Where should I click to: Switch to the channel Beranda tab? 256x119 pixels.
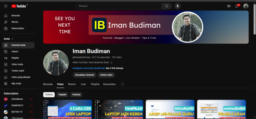pos(48,84)
